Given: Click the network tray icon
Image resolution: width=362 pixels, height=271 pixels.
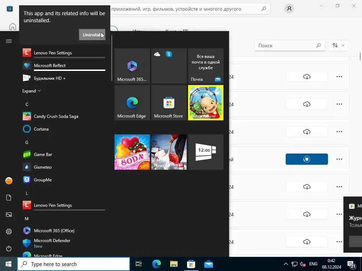Looking at the screenshot, I should pos(294,264).
